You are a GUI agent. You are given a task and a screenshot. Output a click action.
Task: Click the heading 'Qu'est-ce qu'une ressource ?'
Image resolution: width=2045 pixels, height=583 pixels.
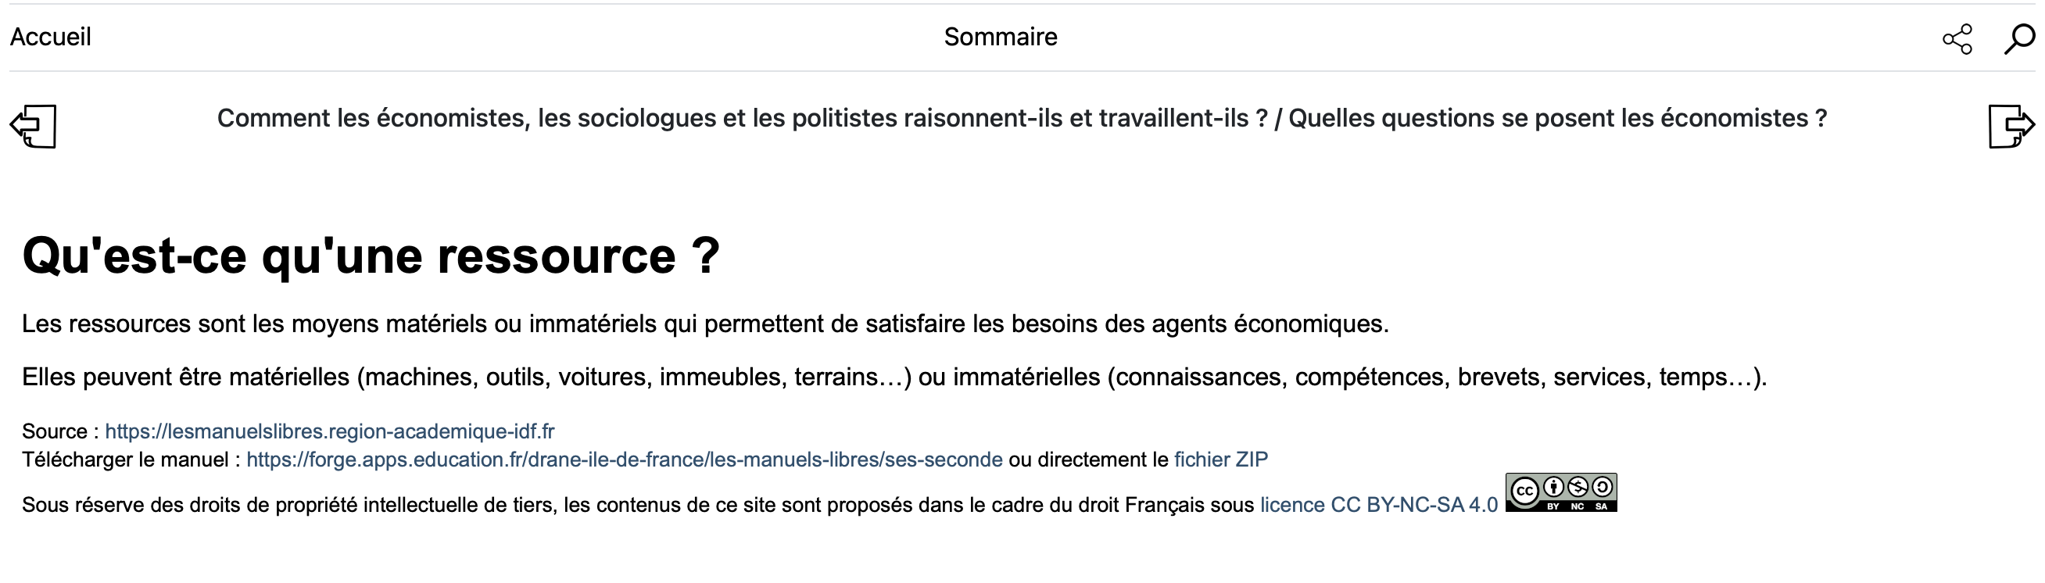point(371,256)
